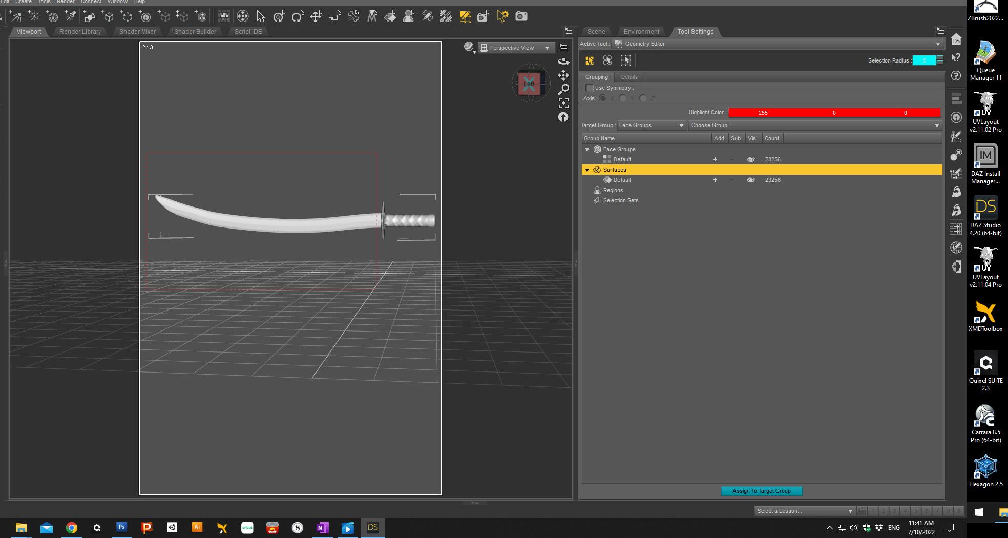This screenshot has height=538, width=1008.
Task: Select the Universal manipulator tool in toolbar
Action: coord(279,16)
